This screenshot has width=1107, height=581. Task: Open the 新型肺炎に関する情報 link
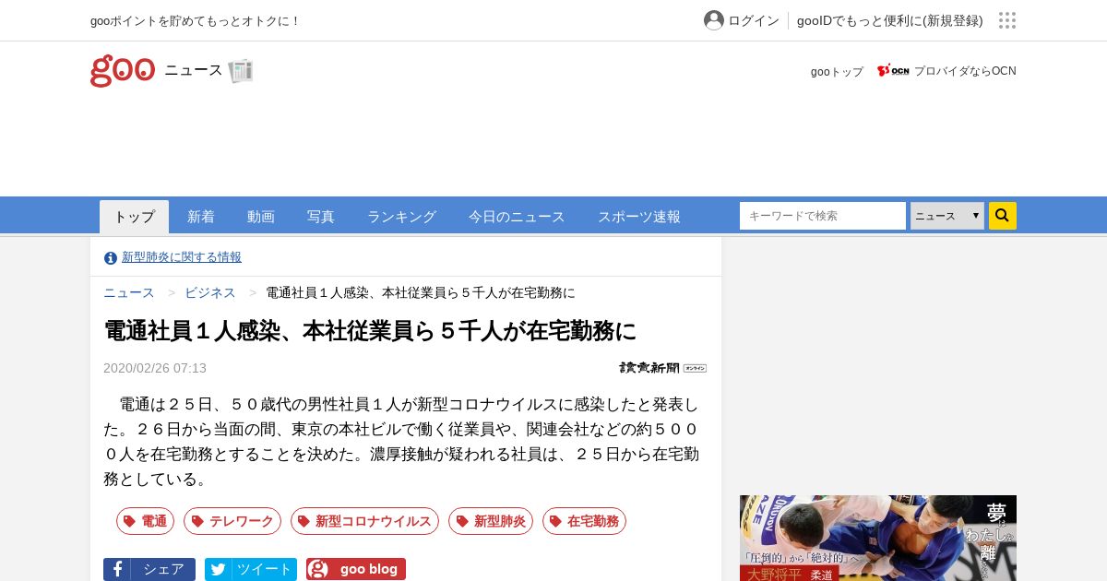(182, 257)
